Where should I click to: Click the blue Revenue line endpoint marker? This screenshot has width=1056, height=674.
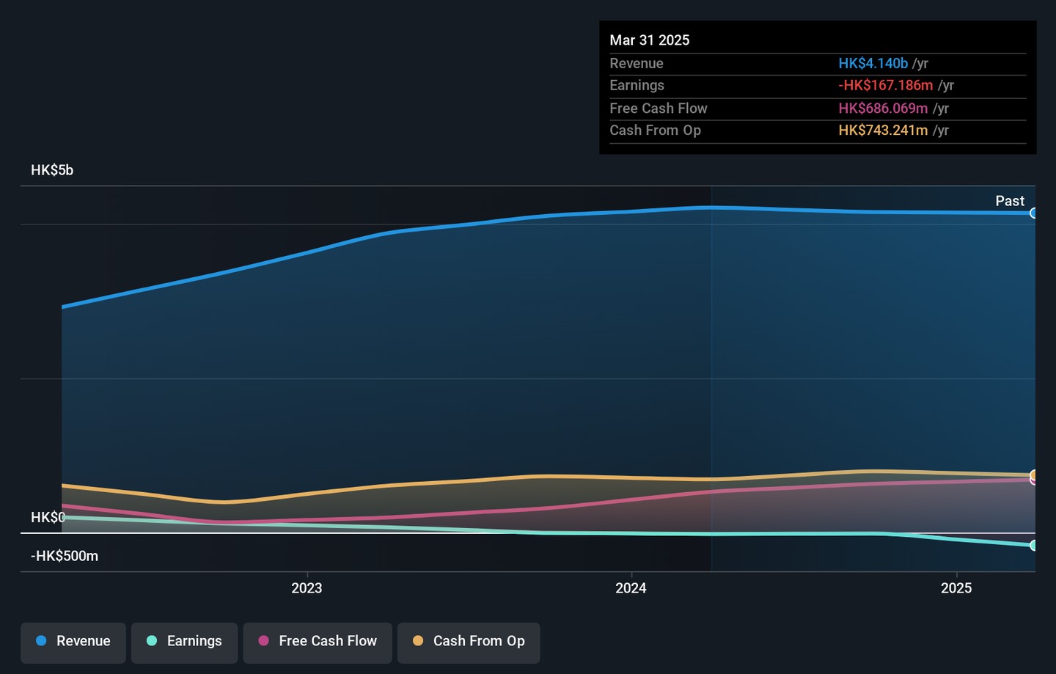tap(1033, 213)
